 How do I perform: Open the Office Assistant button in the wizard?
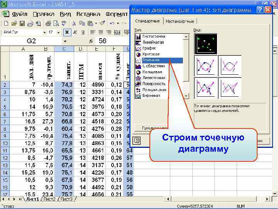coord(137,140)
